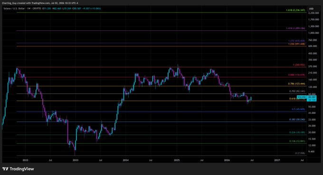Image resolution: width=323 pixels, height=175 pixels.
Task: Select the 0.236 (18.189) Fibonacci label
Action: click(297, 132)
